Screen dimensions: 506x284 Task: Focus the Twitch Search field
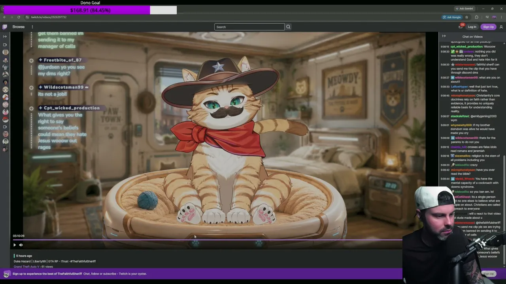pyautogui.click(x=249, y=27)
